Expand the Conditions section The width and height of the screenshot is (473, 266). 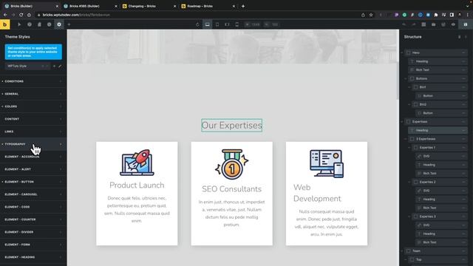point(33,81)
